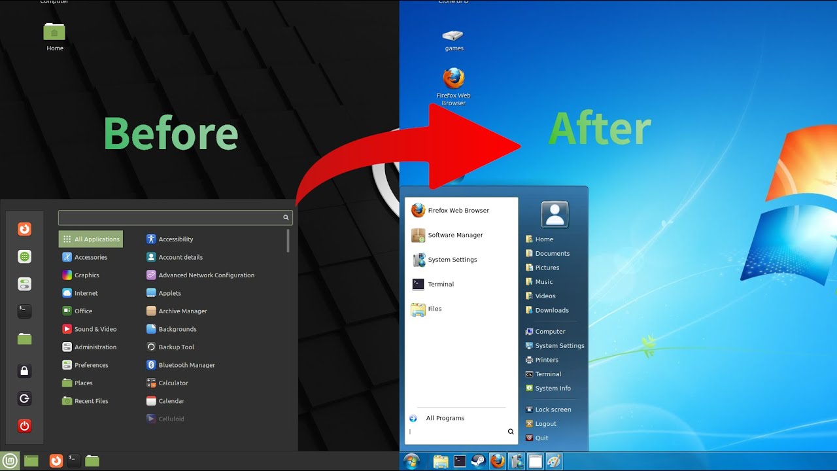837x471 pixels.
Task: Open Calendar application
Action: (165, 401)
